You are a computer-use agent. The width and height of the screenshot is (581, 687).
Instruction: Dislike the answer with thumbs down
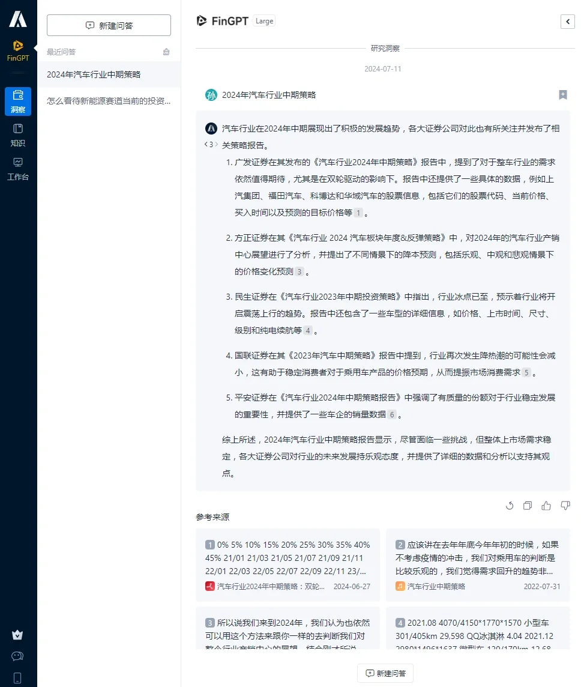pos(565,506)
